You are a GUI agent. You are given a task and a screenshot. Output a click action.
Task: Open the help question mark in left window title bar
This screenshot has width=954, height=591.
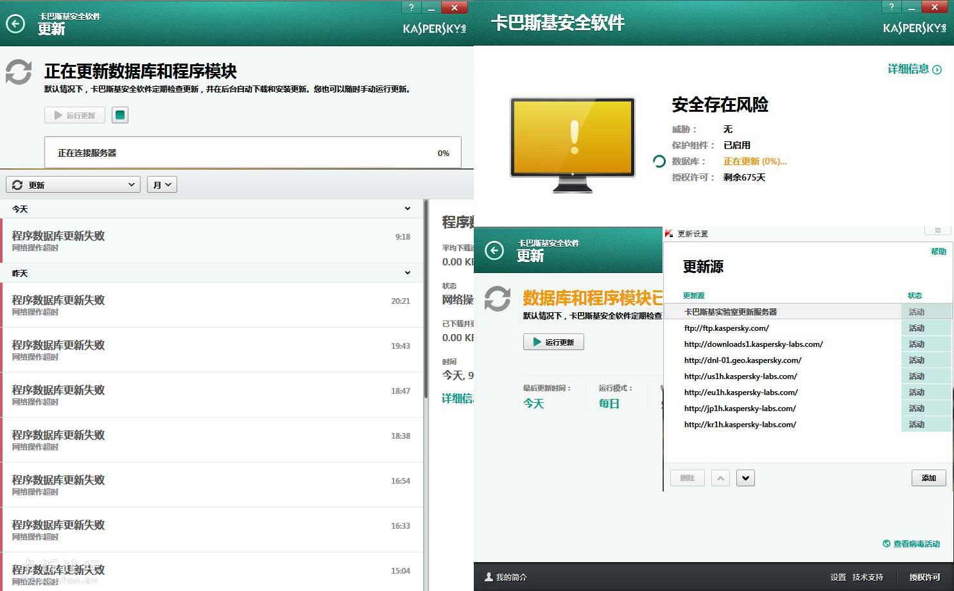coord(412,8)
